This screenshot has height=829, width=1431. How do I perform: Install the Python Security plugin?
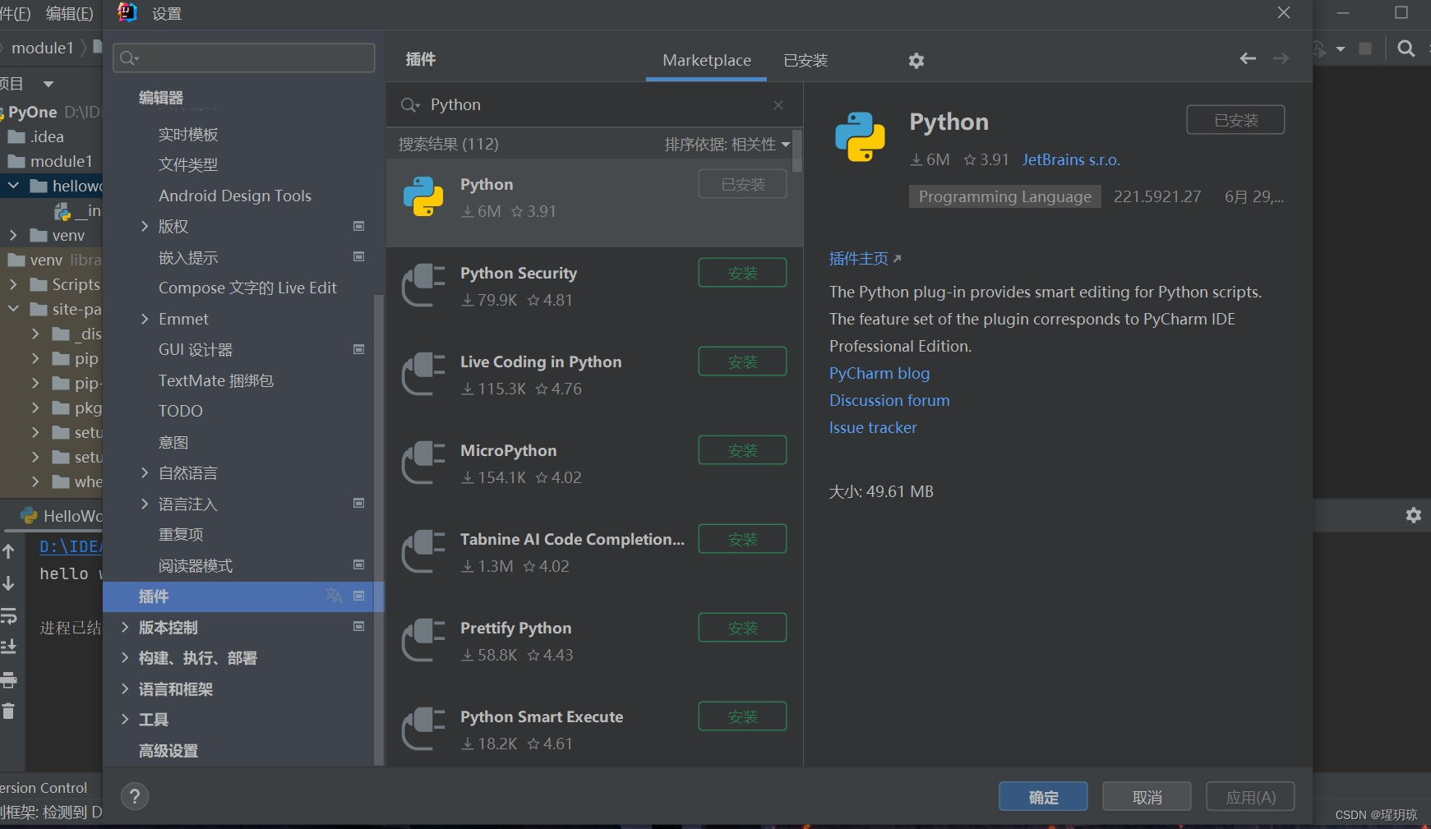(742, 273)
